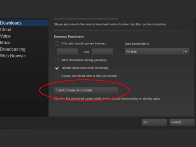Open Web Browser settings
Viewport: 196px width, 147px height.
pos(13,56)
